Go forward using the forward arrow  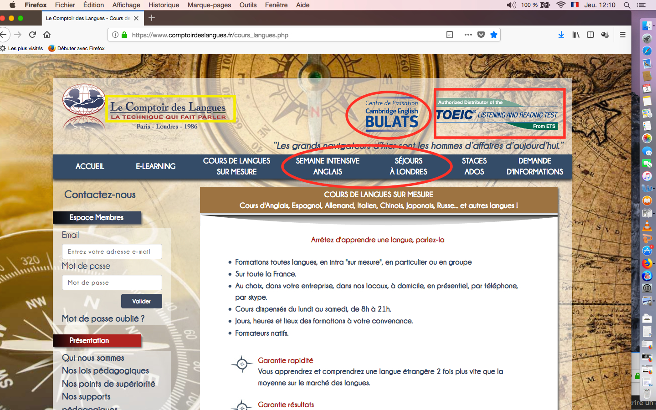pyautogui.click(x=18, y=35)
